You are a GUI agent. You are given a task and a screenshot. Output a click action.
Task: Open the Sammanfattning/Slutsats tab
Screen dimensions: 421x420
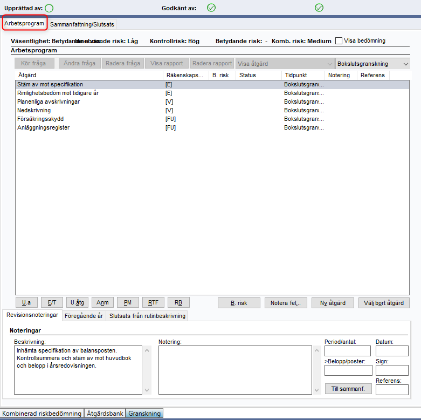pos(82,24)
